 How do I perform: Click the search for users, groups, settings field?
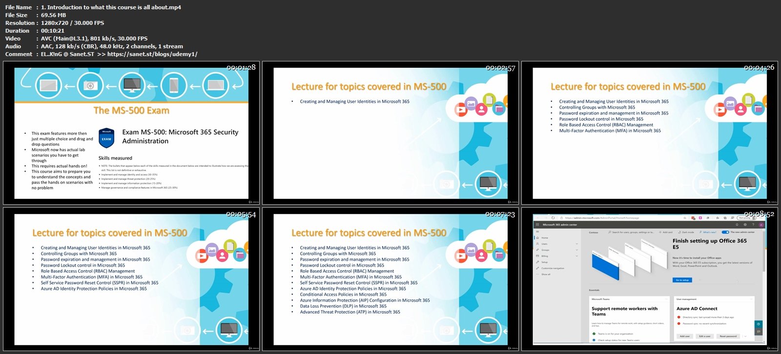[x=632, y=232]
